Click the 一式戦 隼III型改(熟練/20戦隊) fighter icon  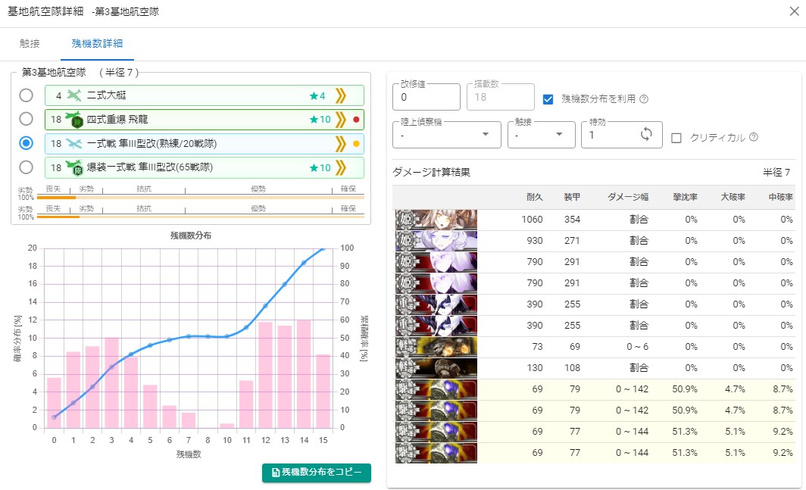click(73, 143)
